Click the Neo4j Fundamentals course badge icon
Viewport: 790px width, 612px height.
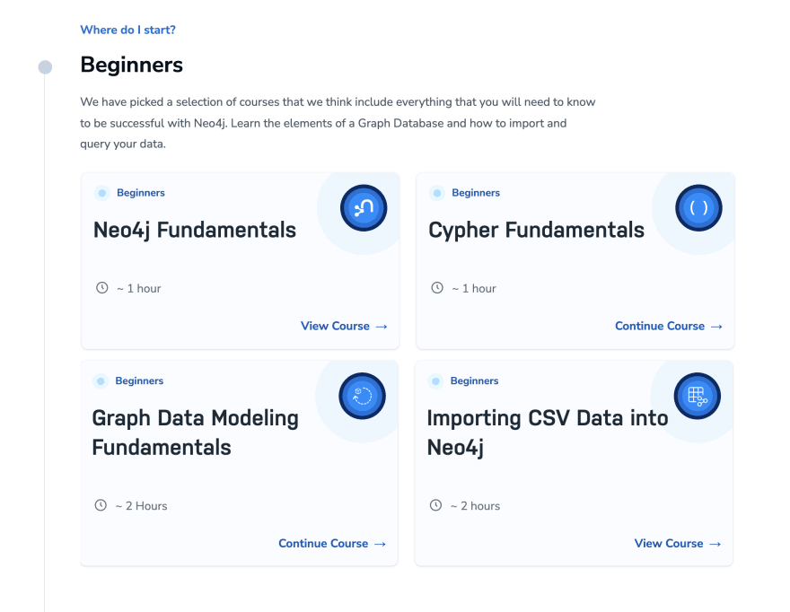(364, 208)
